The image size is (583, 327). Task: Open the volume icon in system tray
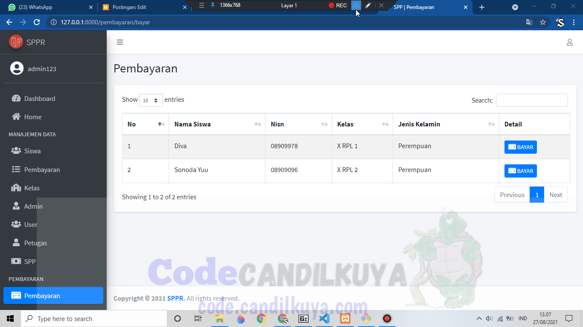point(489,318)
